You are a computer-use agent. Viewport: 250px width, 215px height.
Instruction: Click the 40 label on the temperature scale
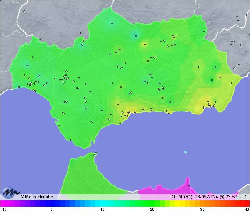[x=247, y=209]
